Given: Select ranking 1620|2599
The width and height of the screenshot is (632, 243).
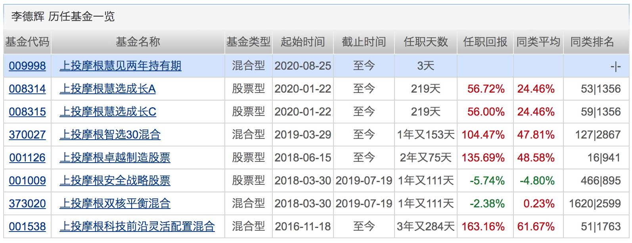Looking at the screenshot, I should 595,203.
